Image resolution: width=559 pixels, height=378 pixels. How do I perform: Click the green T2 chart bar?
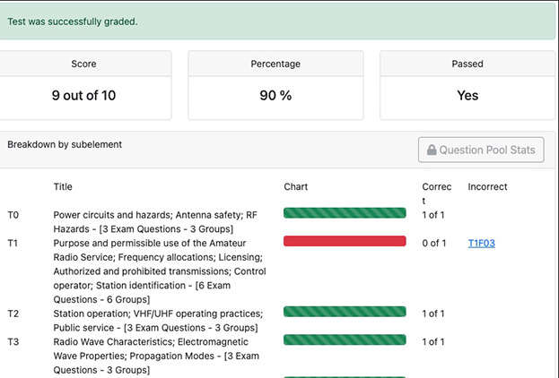tap(345, 312)
